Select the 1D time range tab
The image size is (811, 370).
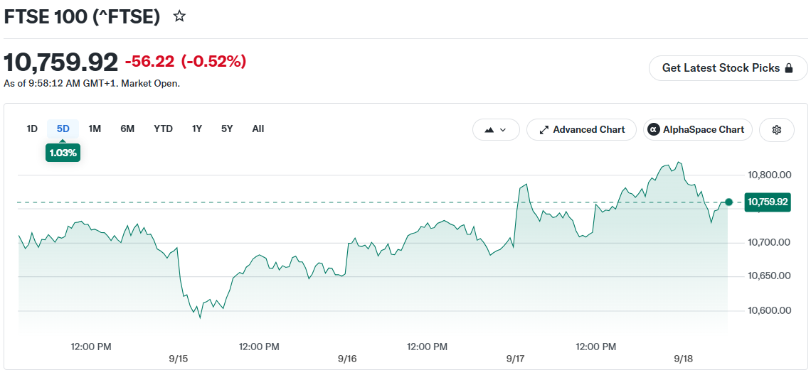[x=32, y=129]
